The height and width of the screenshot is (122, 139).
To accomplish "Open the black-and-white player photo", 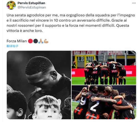I will coord(39,85).
